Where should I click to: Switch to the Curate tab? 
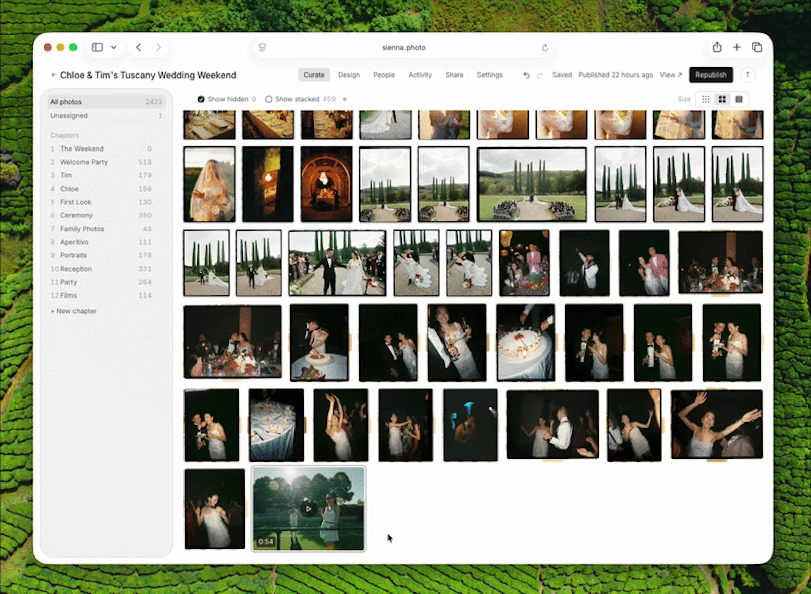314,75
